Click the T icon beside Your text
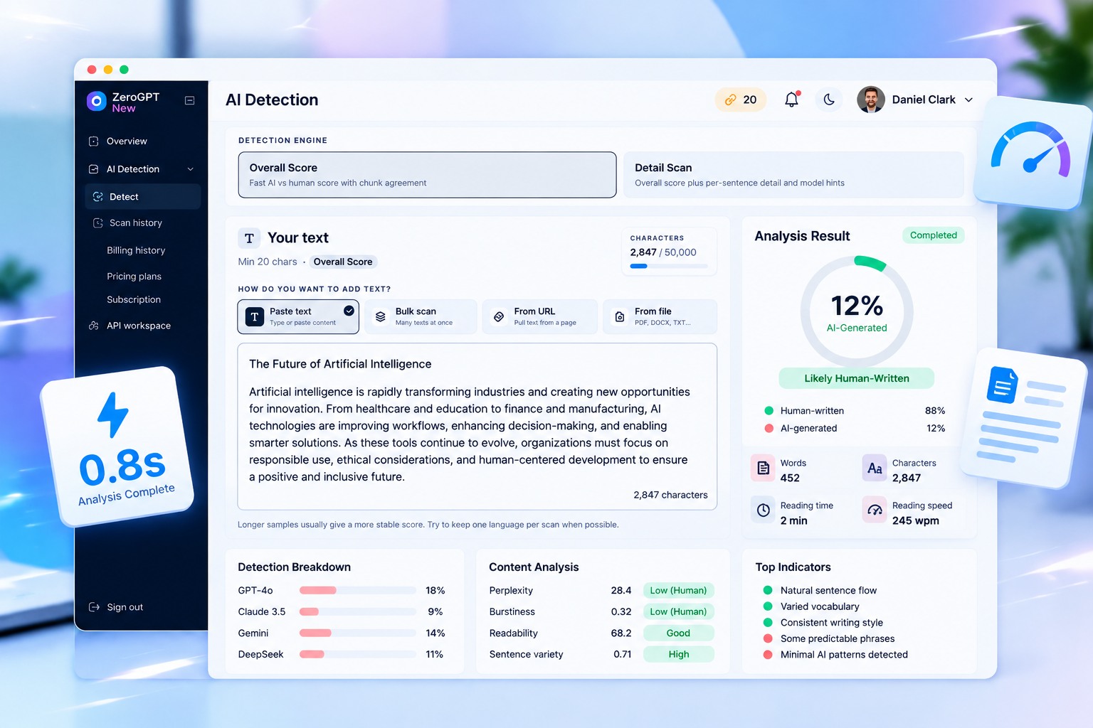The width and height of the screenshot is (1093, 728). 249,238
